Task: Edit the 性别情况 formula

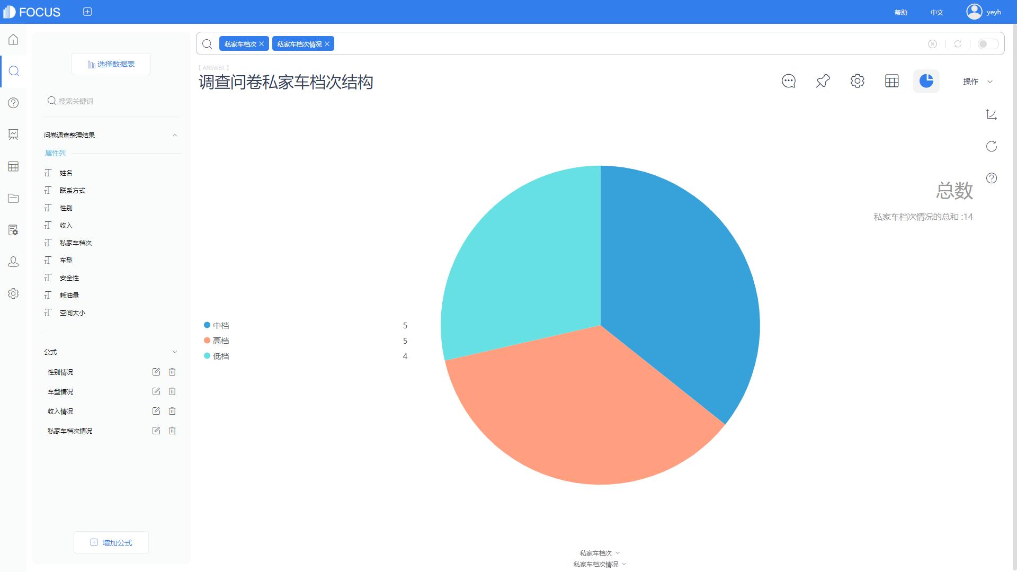Action: pyautogui.click(x=156, y=372)
